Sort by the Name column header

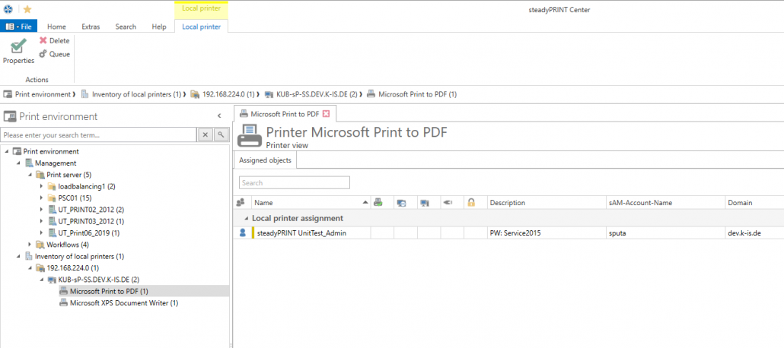311,203
